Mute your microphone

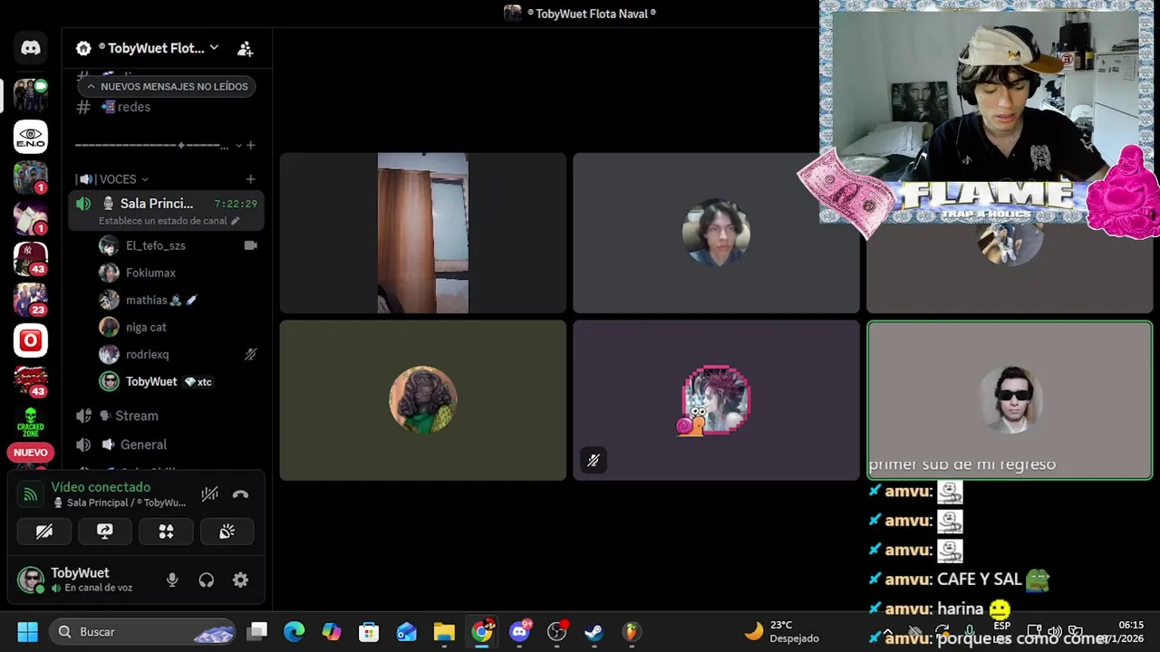tap(172, 580)
